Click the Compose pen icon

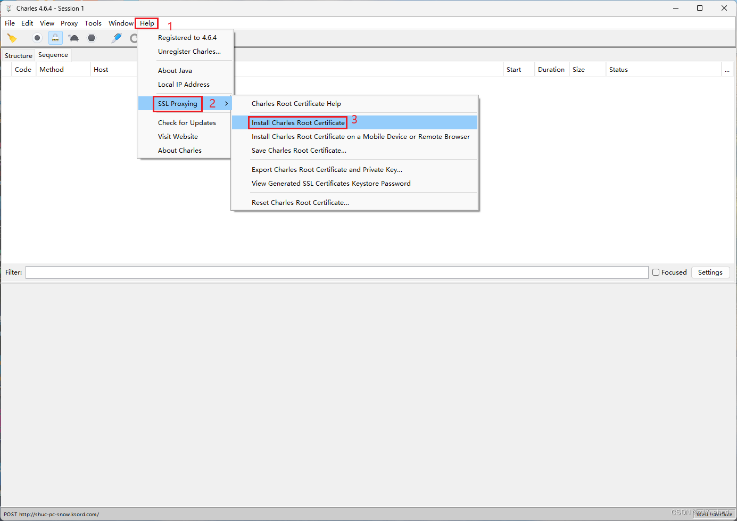(117, 38)
